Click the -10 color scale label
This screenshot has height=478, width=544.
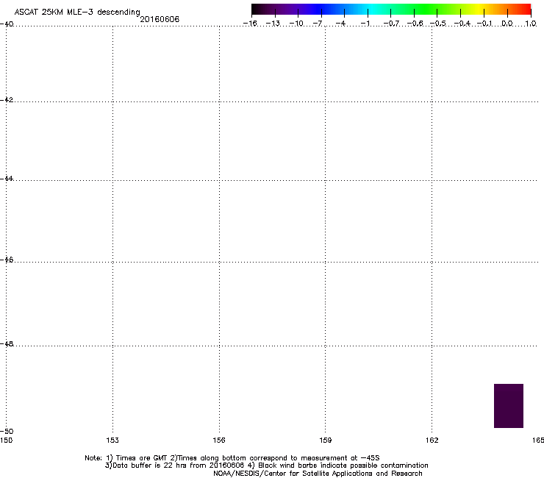(x=296, y=24)
